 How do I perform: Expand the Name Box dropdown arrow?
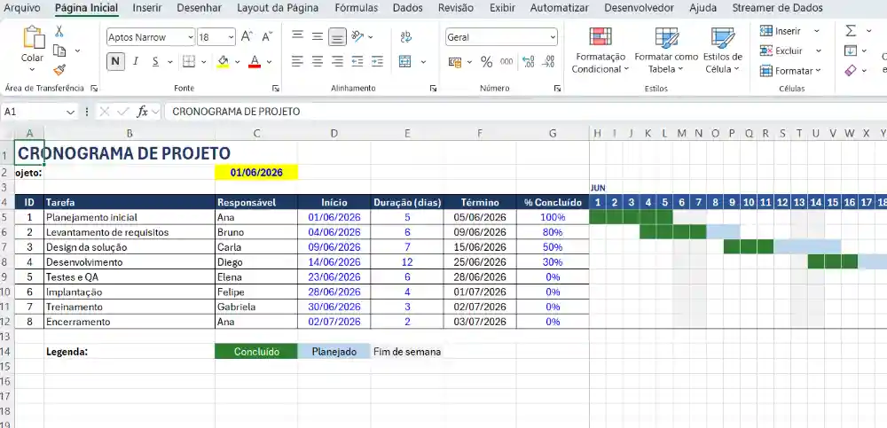[71, 112]
